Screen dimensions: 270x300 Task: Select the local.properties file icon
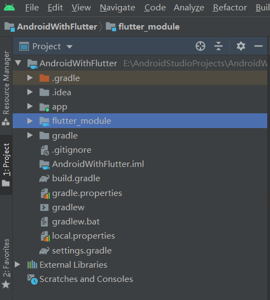(45, 236)
